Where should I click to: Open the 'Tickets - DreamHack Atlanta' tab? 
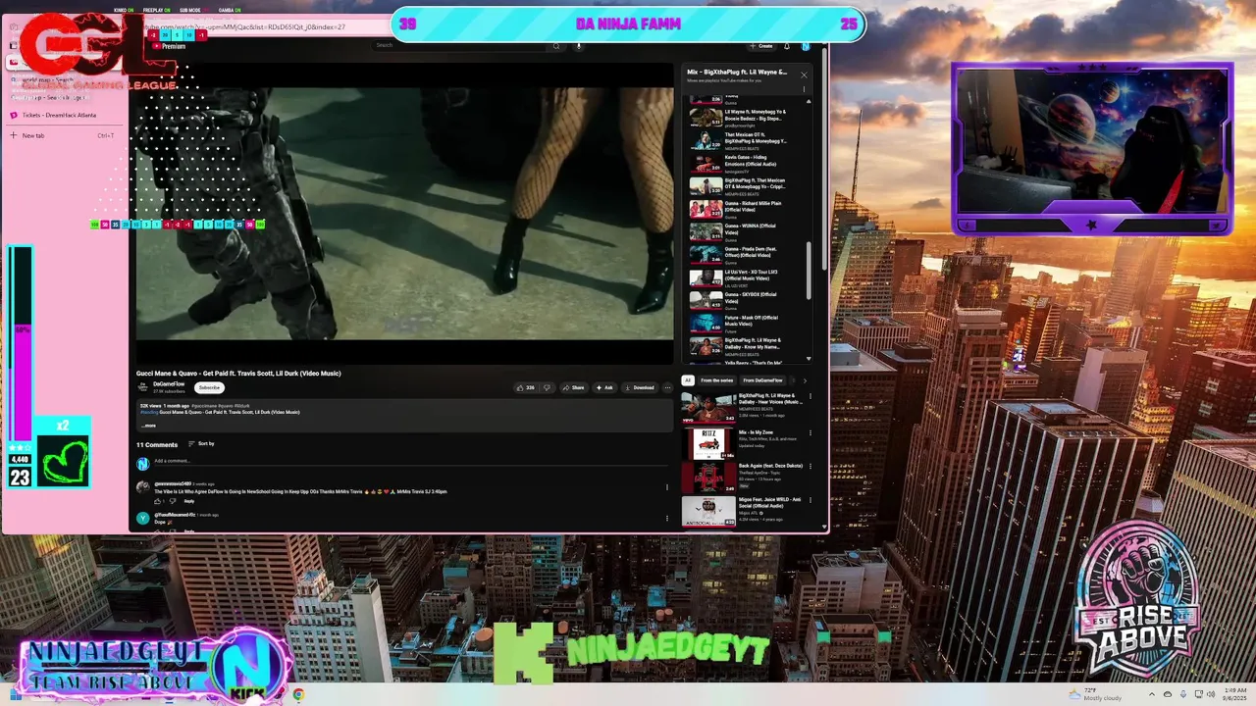coord(59,115)
